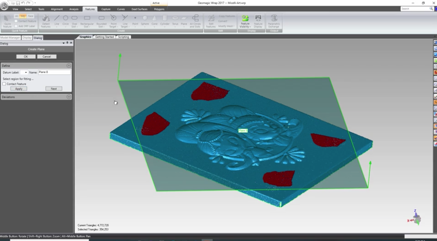Open the Feature Display tool
Image resolution: width=437 pixels, height=241 pixels.
click(258, 21)
